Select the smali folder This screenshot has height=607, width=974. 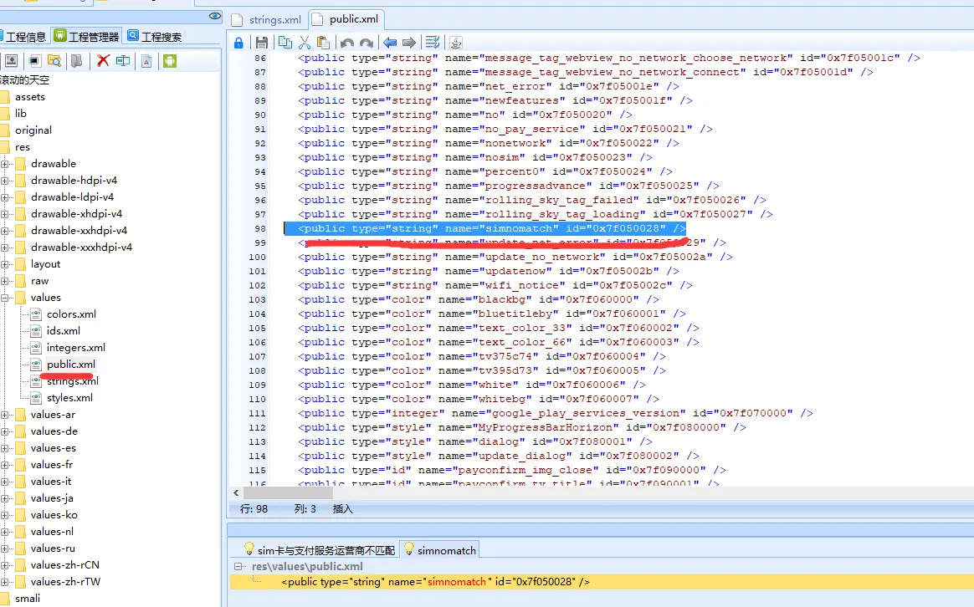point(28,599)
